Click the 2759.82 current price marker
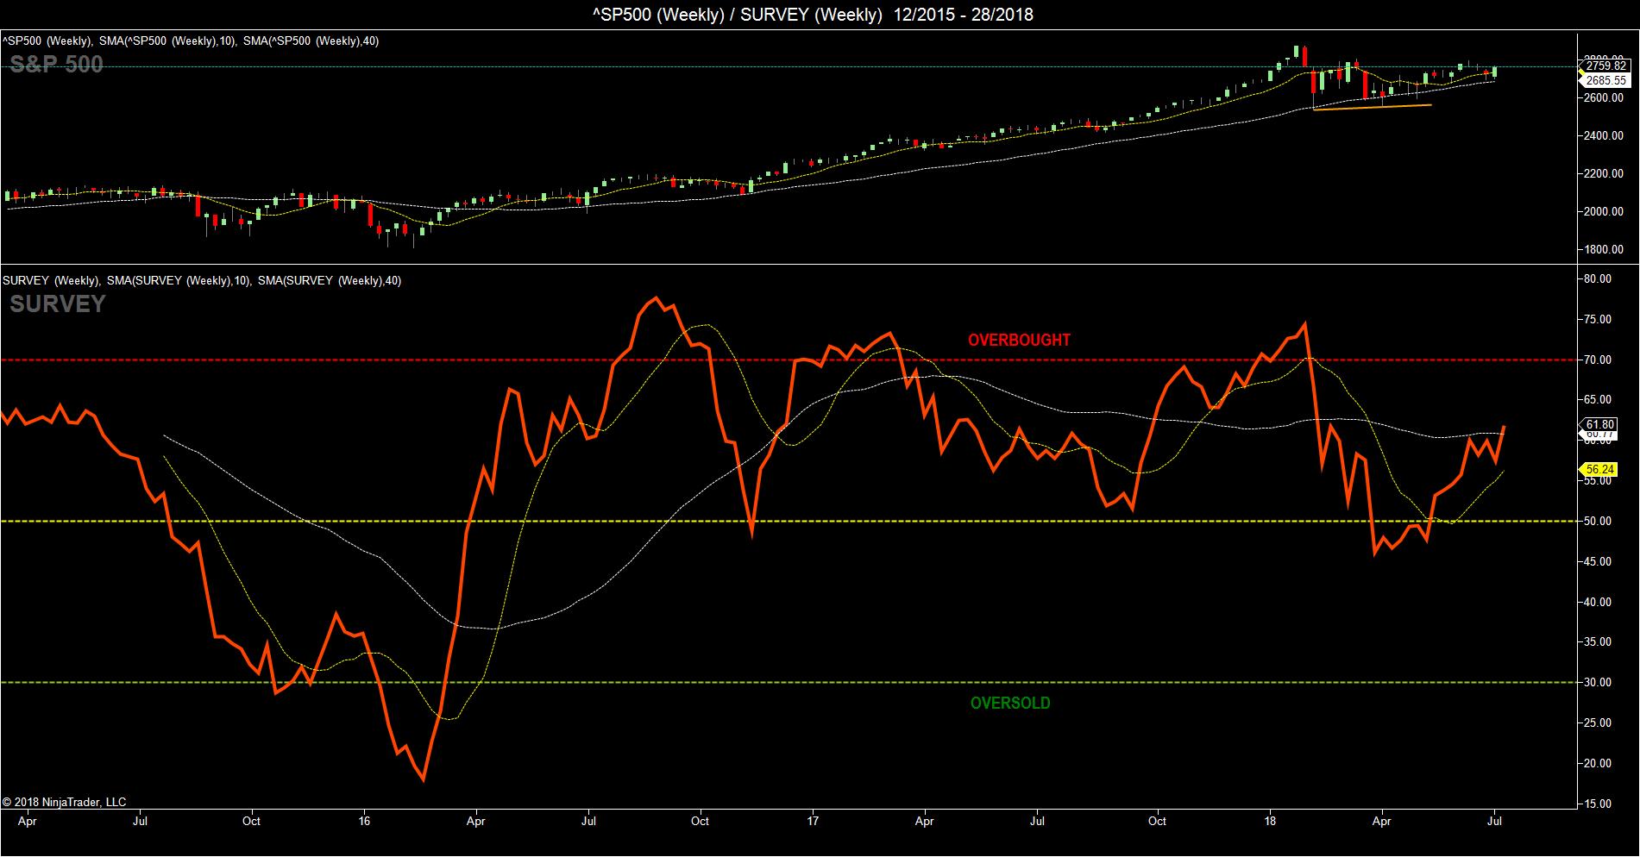The image size is (1640, 857). 1605,66
